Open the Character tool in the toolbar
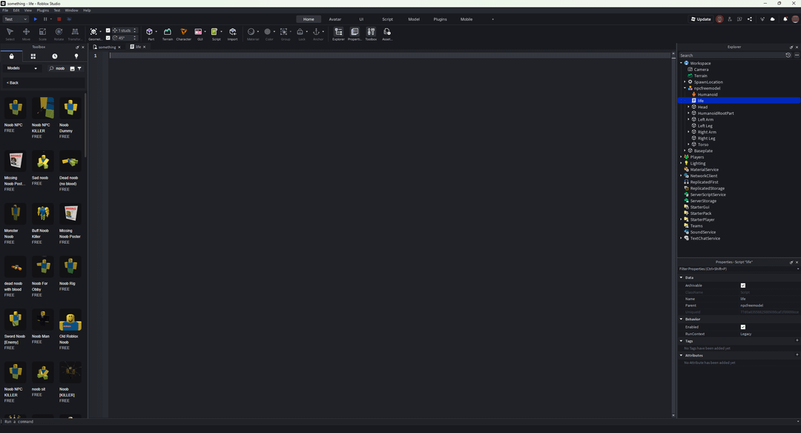Viewport: 801px width, 433px height. click(183, 33)
